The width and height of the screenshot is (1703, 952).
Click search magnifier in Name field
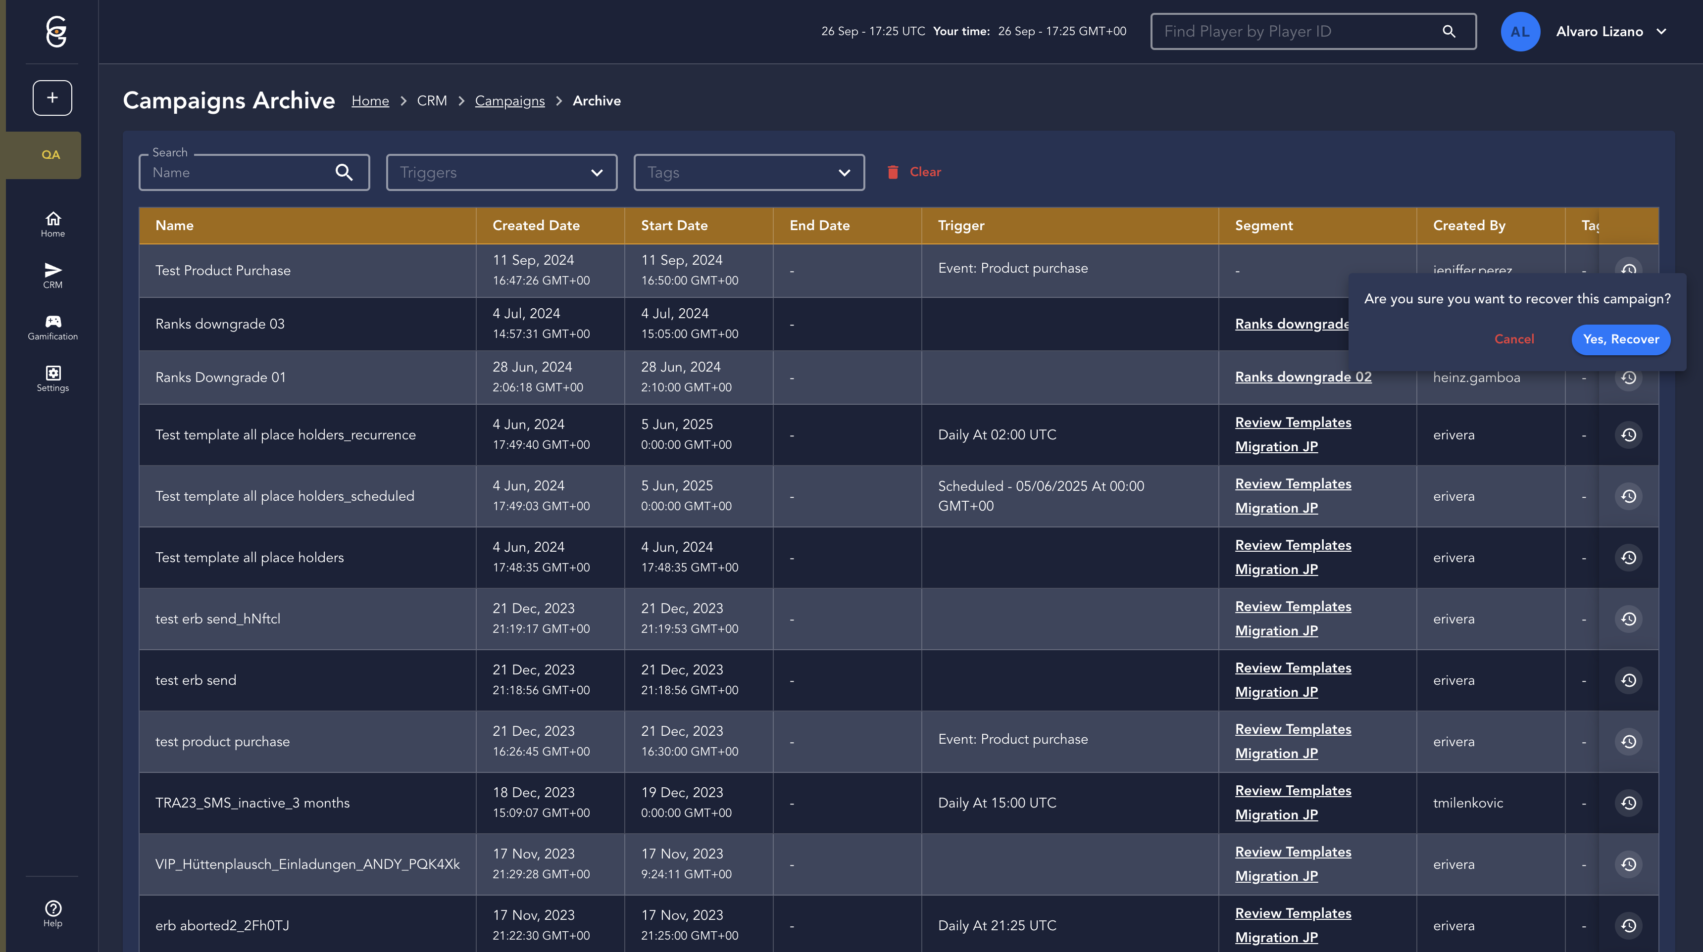tap(344, 172)
